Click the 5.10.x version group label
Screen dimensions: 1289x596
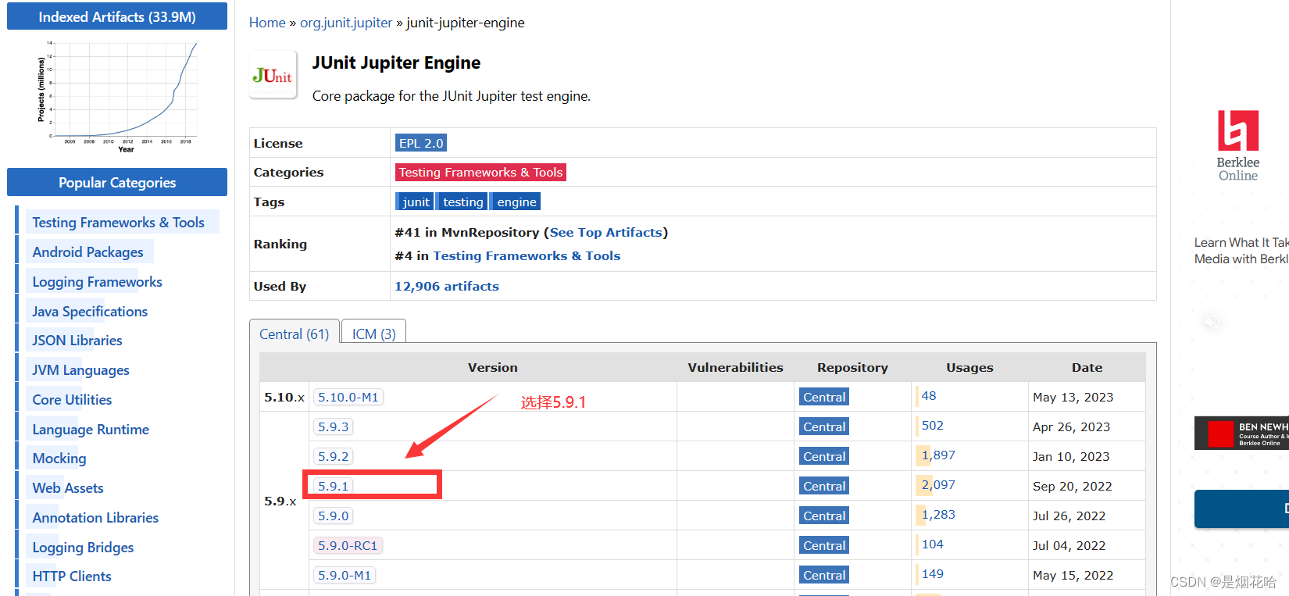point(284,397)
